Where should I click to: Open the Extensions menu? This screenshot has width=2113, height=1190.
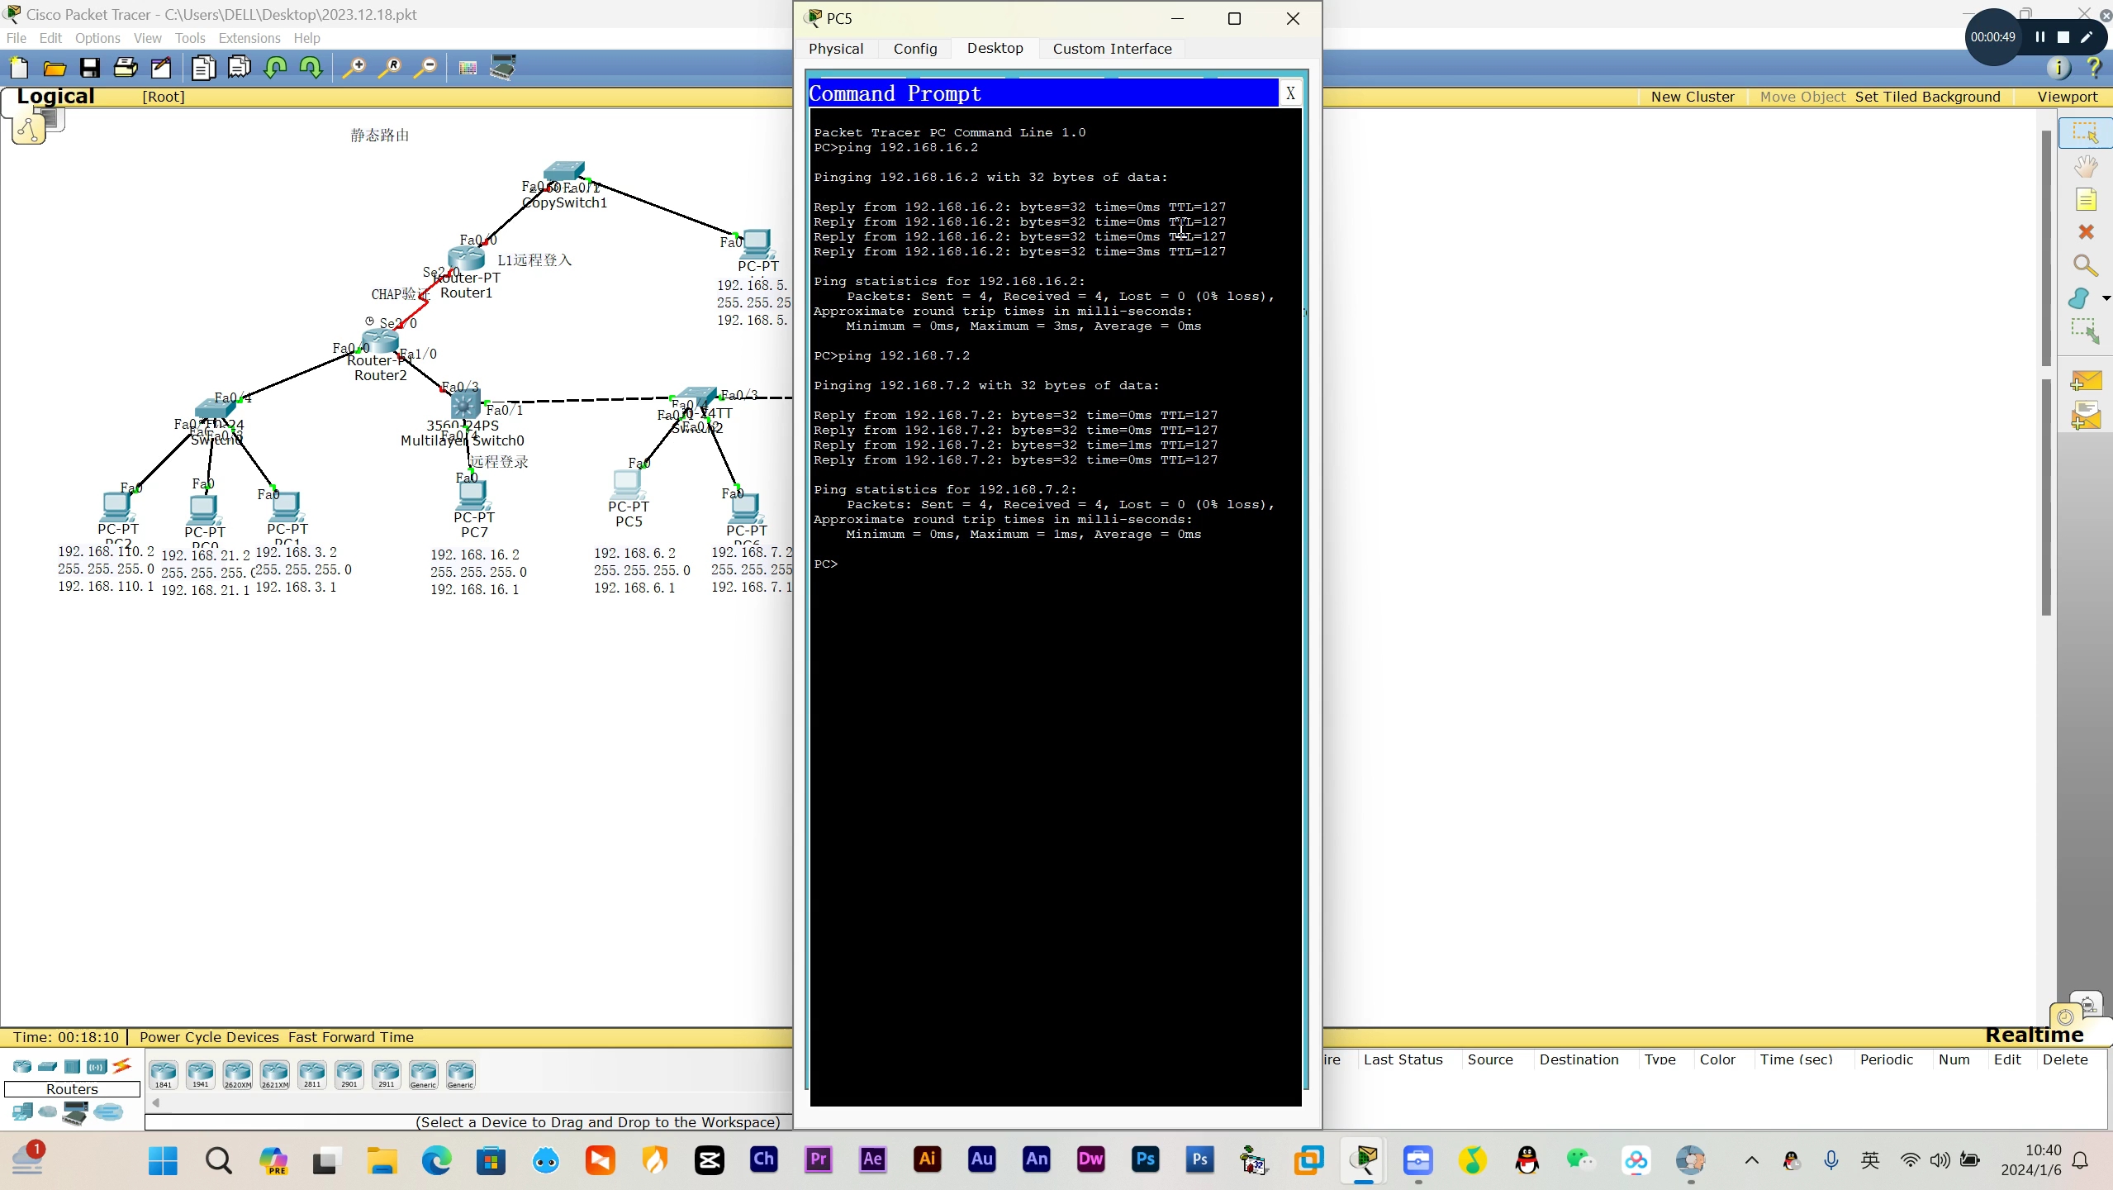(249, 38)
